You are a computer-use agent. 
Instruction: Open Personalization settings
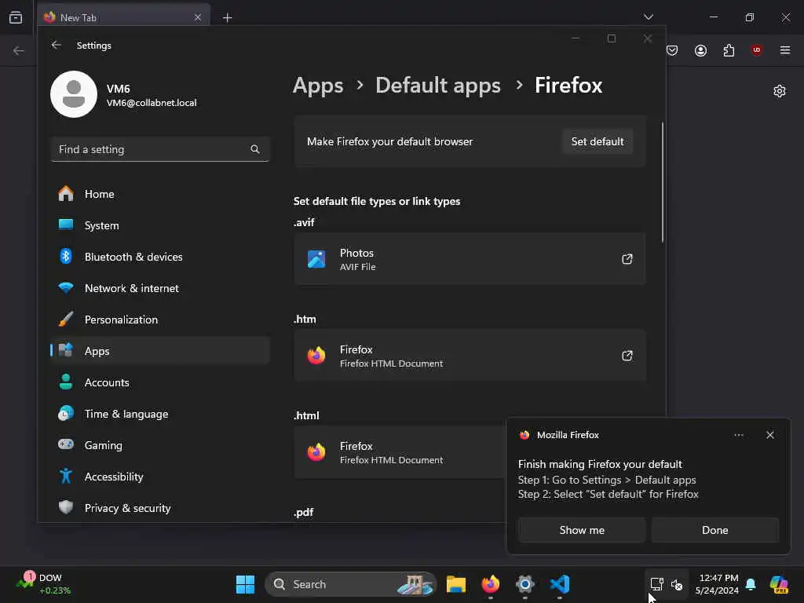(x=160, y=320)
